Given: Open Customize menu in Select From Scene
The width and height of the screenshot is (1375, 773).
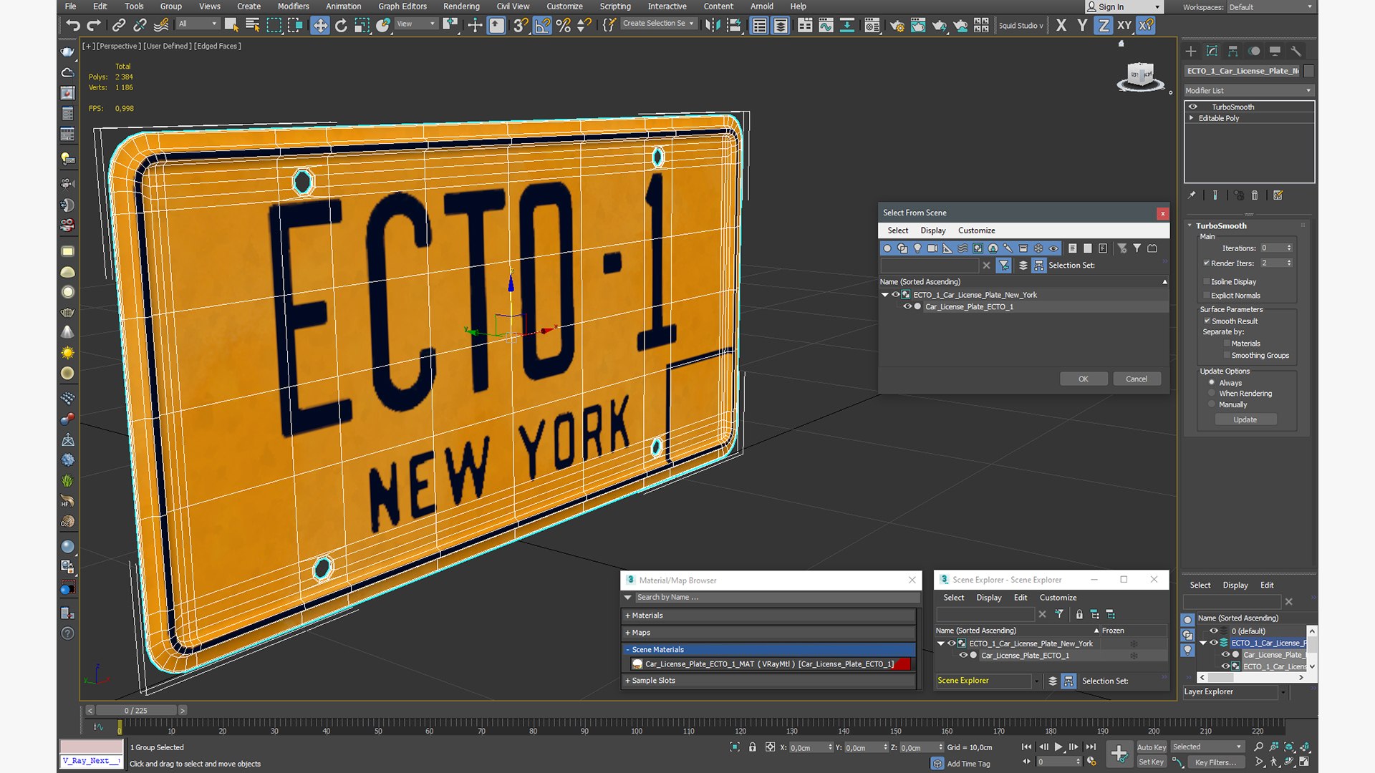Looking at the screenshot, I should coord(976,230).
